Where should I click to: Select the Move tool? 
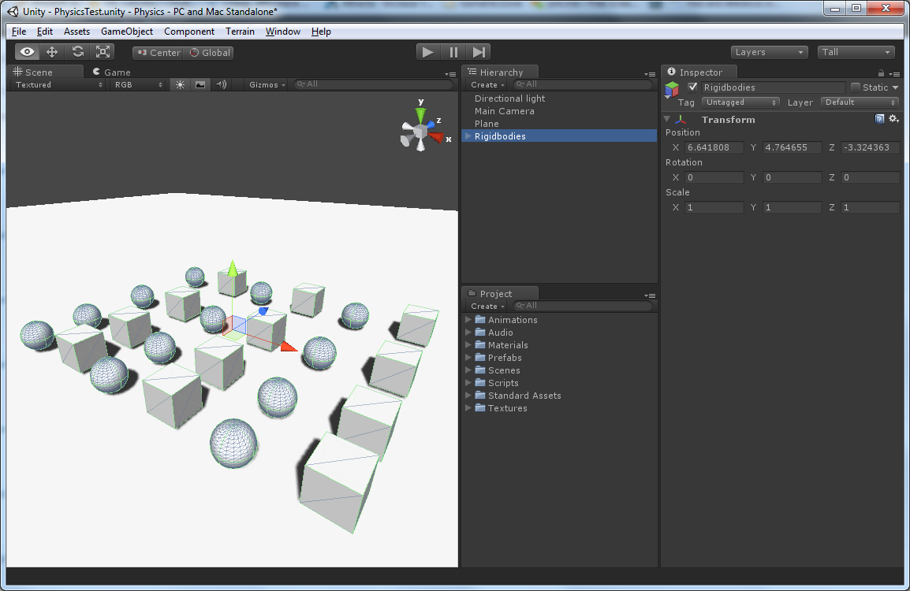[51, 52]
